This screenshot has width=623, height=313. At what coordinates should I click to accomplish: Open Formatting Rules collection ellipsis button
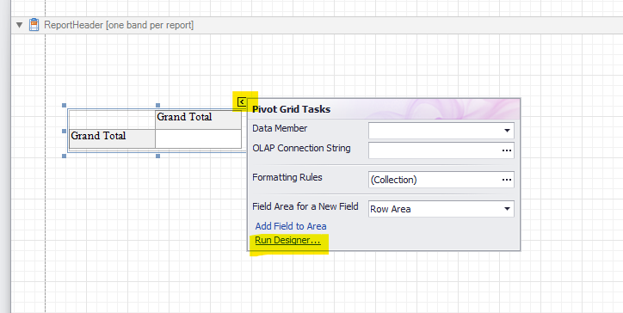point(507,180)
